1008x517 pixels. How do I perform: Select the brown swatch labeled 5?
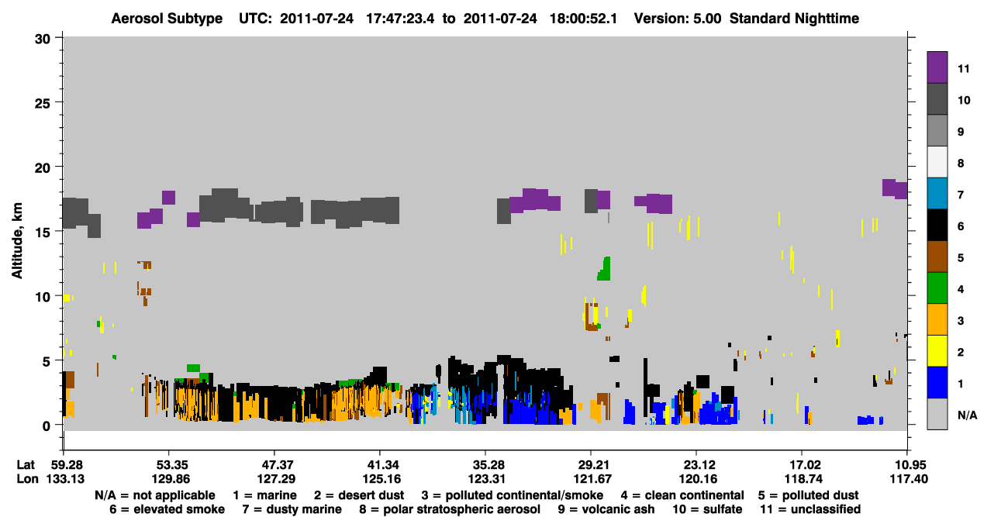click(x=938, y=257)
